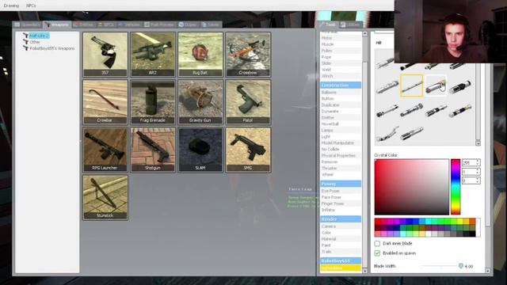Image resolution: width=507 pixels, height=285 pixels.
Task: Choose the Thruster tool
Action: point(341,169)
